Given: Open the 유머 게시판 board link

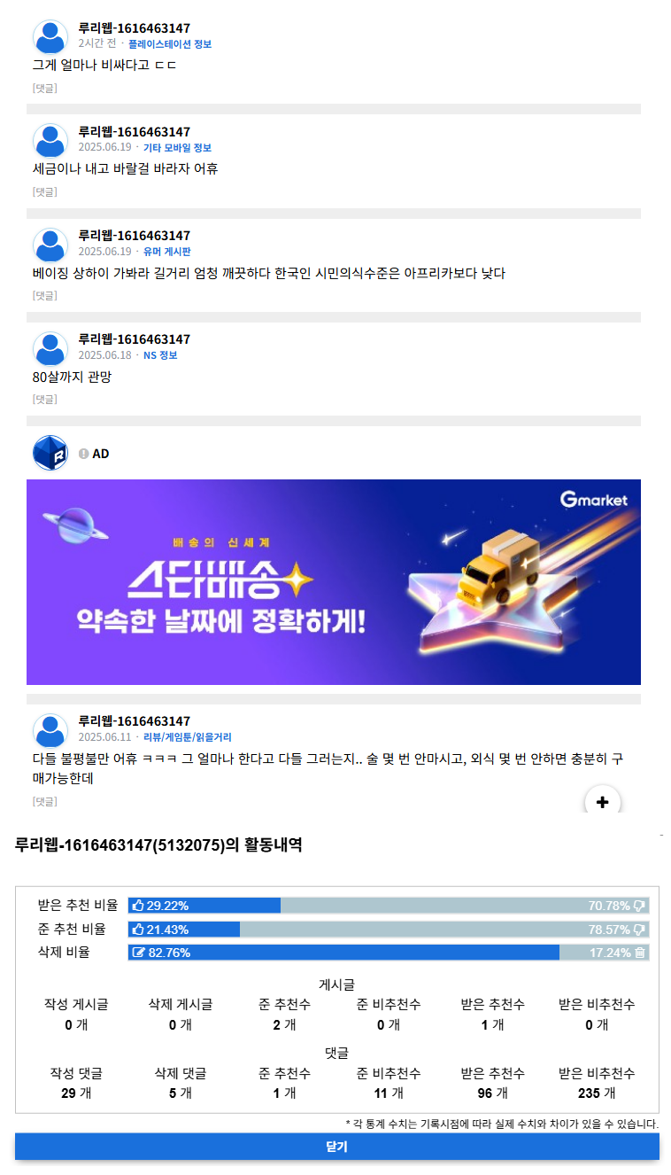Looking at the screenshot, I should click(x=167, y=252).
